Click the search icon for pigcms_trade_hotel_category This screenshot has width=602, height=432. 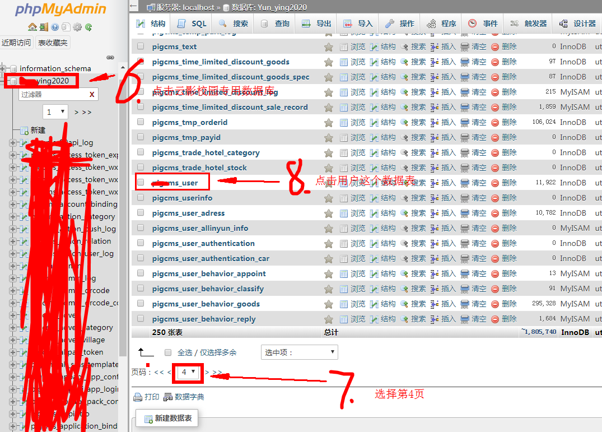point(404,153)
